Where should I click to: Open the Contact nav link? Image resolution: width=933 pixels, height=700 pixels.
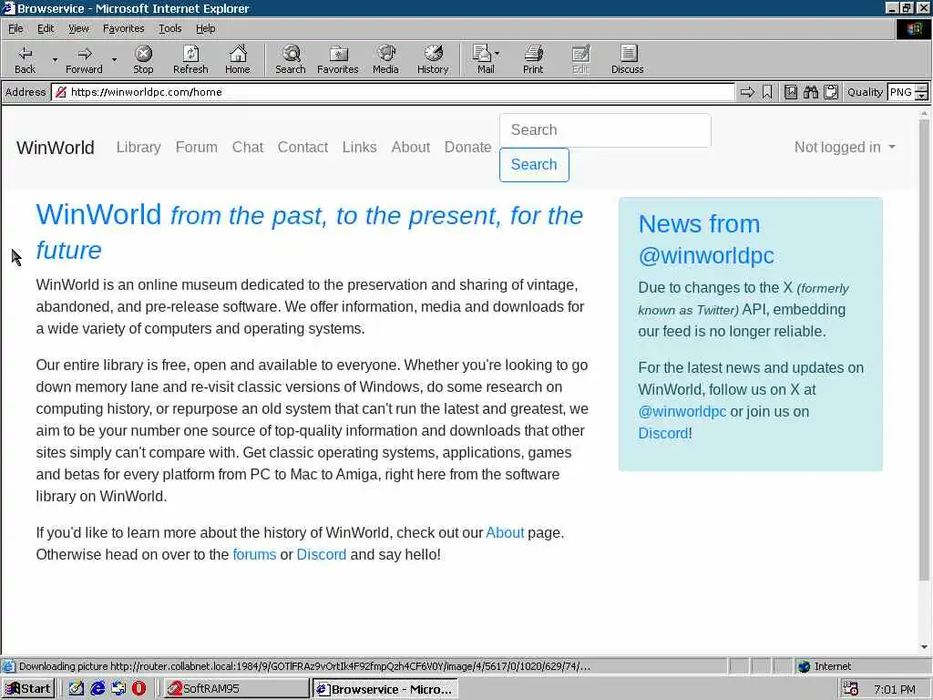(x=302, y=147)
